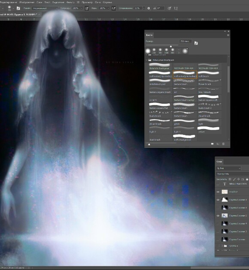
Task: Open smoothing options gear icon
Action: [149, 8]
